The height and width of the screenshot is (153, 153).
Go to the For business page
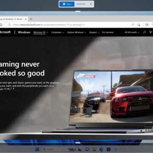108,32
